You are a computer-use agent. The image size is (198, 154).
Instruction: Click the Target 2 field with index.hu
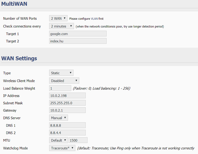(78, 41)
